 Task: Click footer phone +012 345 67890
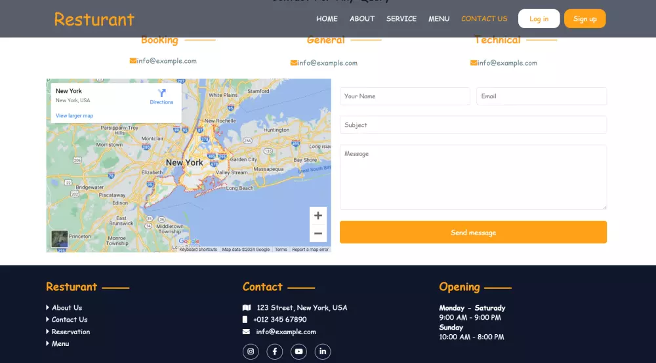pyautogui.click(x=280, y=319)
